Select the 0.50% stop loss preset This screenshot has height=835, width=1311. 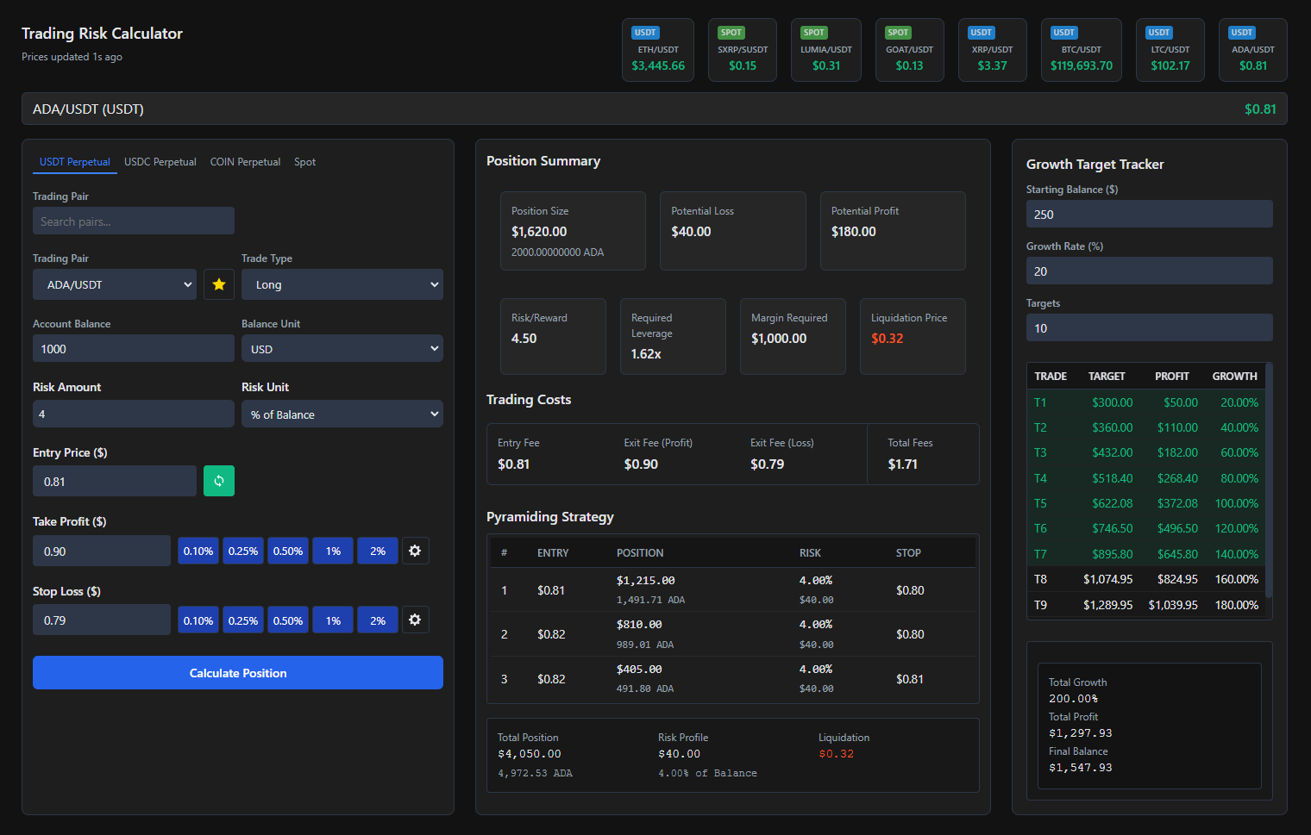tap(287, 619)
